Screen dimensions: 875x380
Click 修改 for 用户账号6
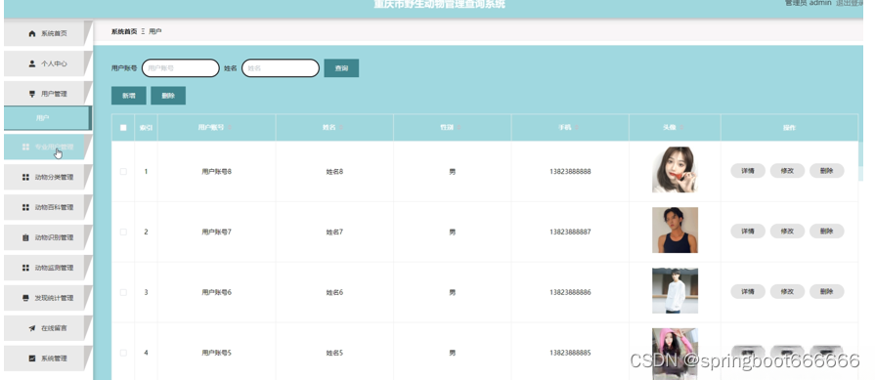tap(787, 291)
